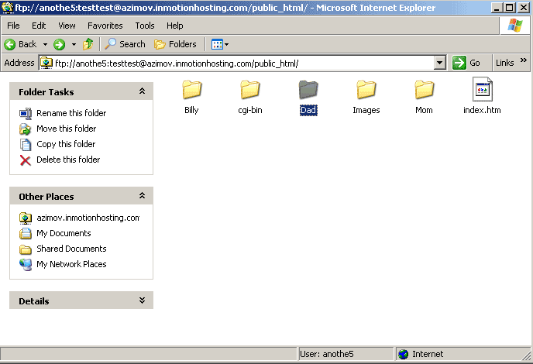Expand the Details panel

(x=142, y=300)
